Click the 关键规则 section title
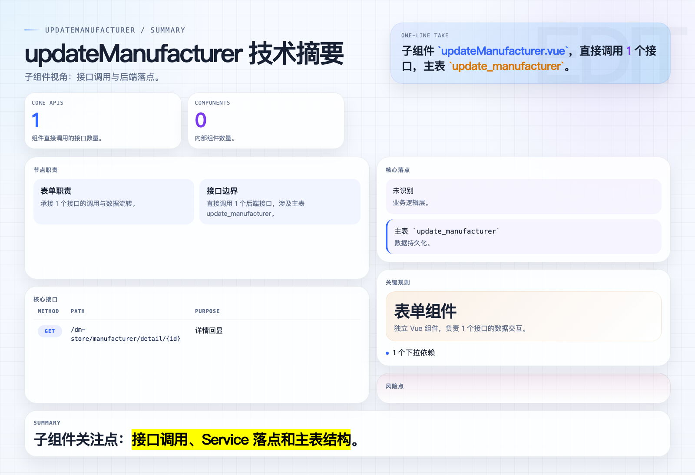695x475 pixels. click(x=398, y=282)
